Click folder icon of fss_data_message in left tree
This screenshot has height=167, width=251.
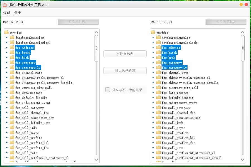tap(12, 92)
